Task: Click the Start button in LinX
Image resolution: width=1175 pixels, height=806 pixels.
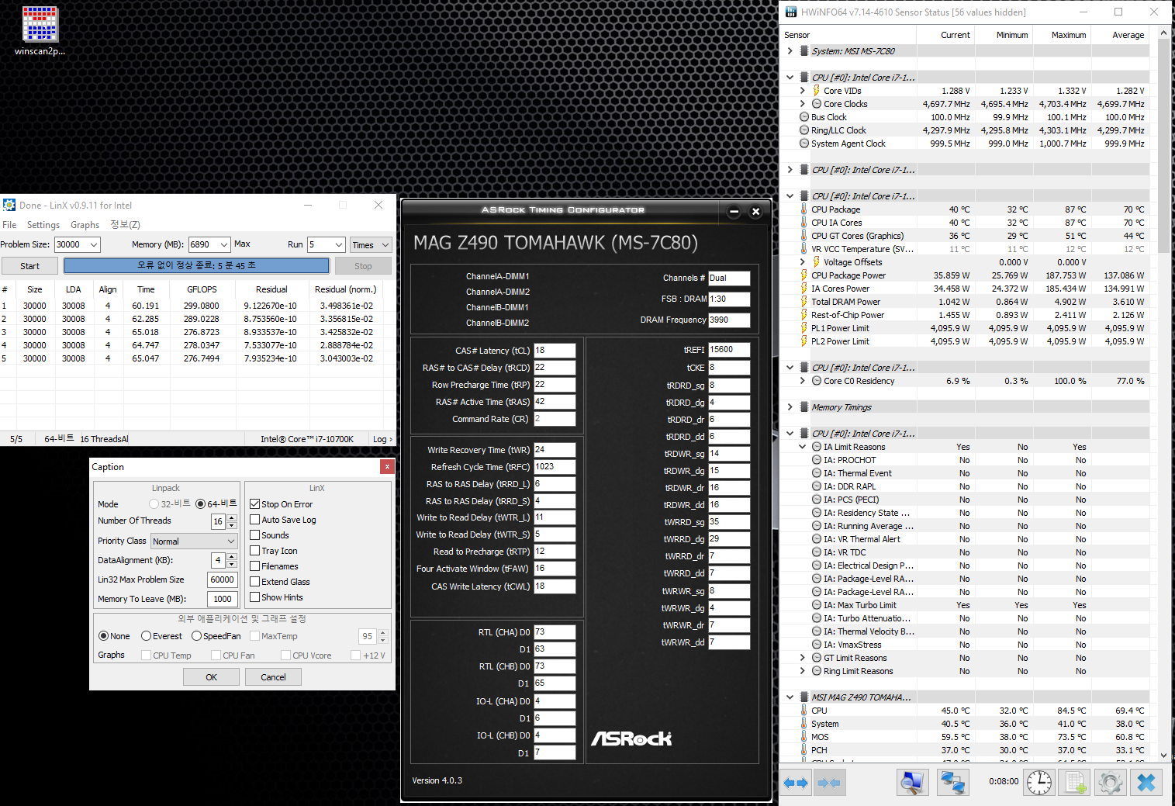Action: click(x=29, y=266)
